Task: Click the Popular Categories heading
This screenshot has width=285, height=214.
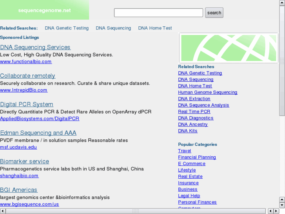Action: 198,144
